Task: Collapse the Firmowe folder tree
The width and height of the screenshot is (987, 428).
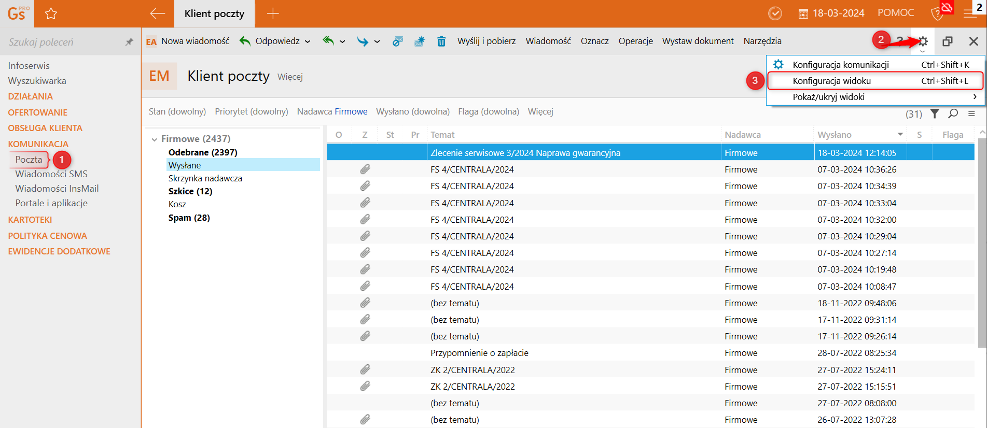Action: pyautogui.click(x=154, y=139)
